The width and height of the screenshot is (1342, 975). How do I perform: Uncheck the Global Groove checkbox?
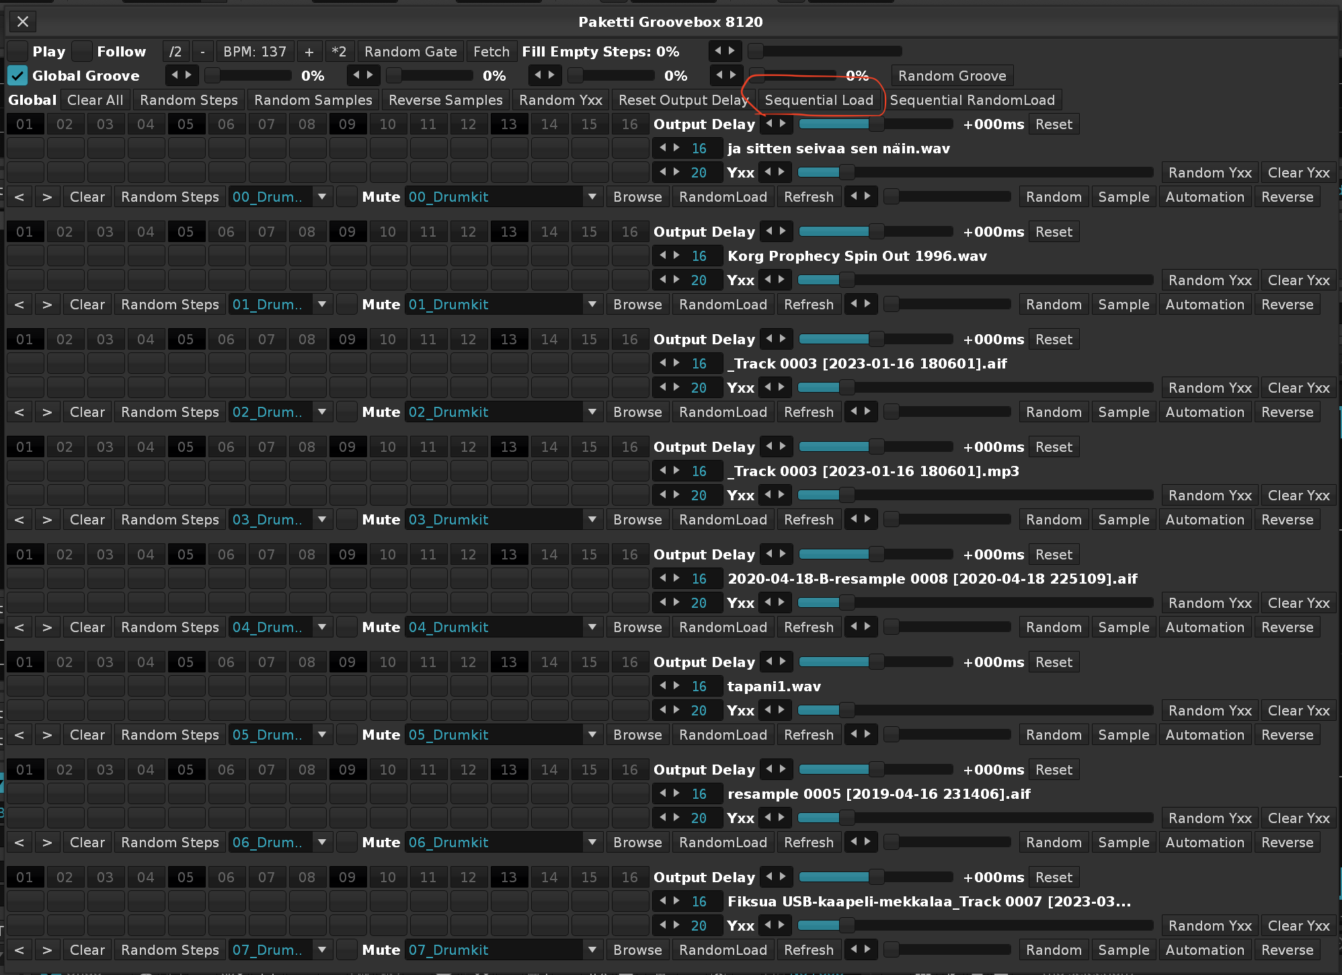[18, 76]
